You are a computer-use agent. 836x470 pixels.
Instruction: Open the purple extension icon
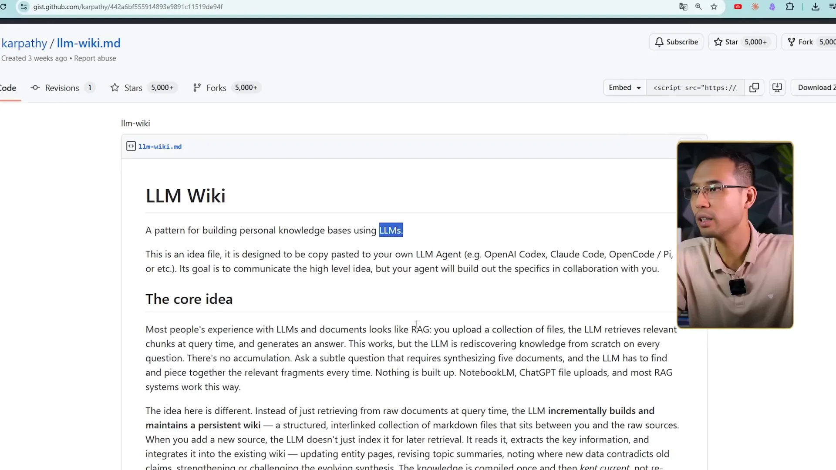click(772, 7)
